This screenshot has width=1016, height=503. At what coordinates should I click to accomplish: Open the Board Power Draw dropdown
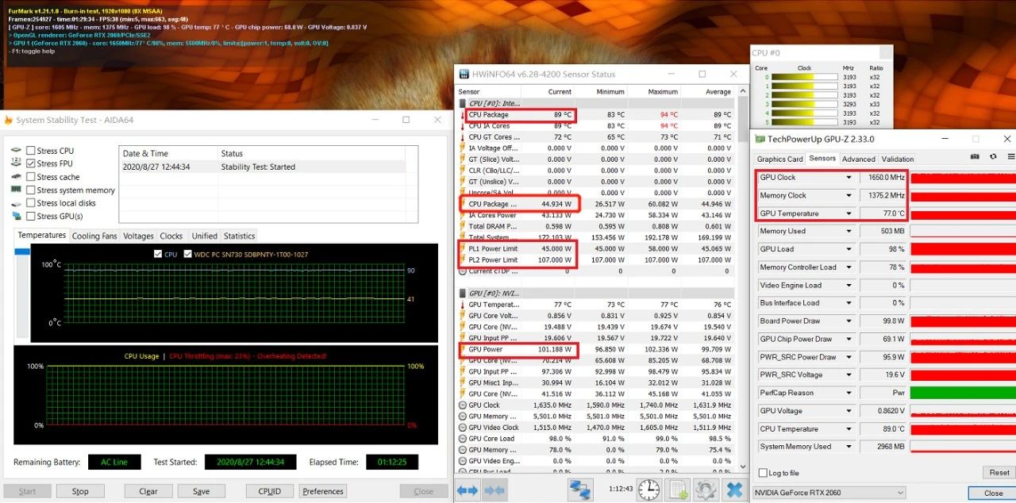[x=849, y=321]
